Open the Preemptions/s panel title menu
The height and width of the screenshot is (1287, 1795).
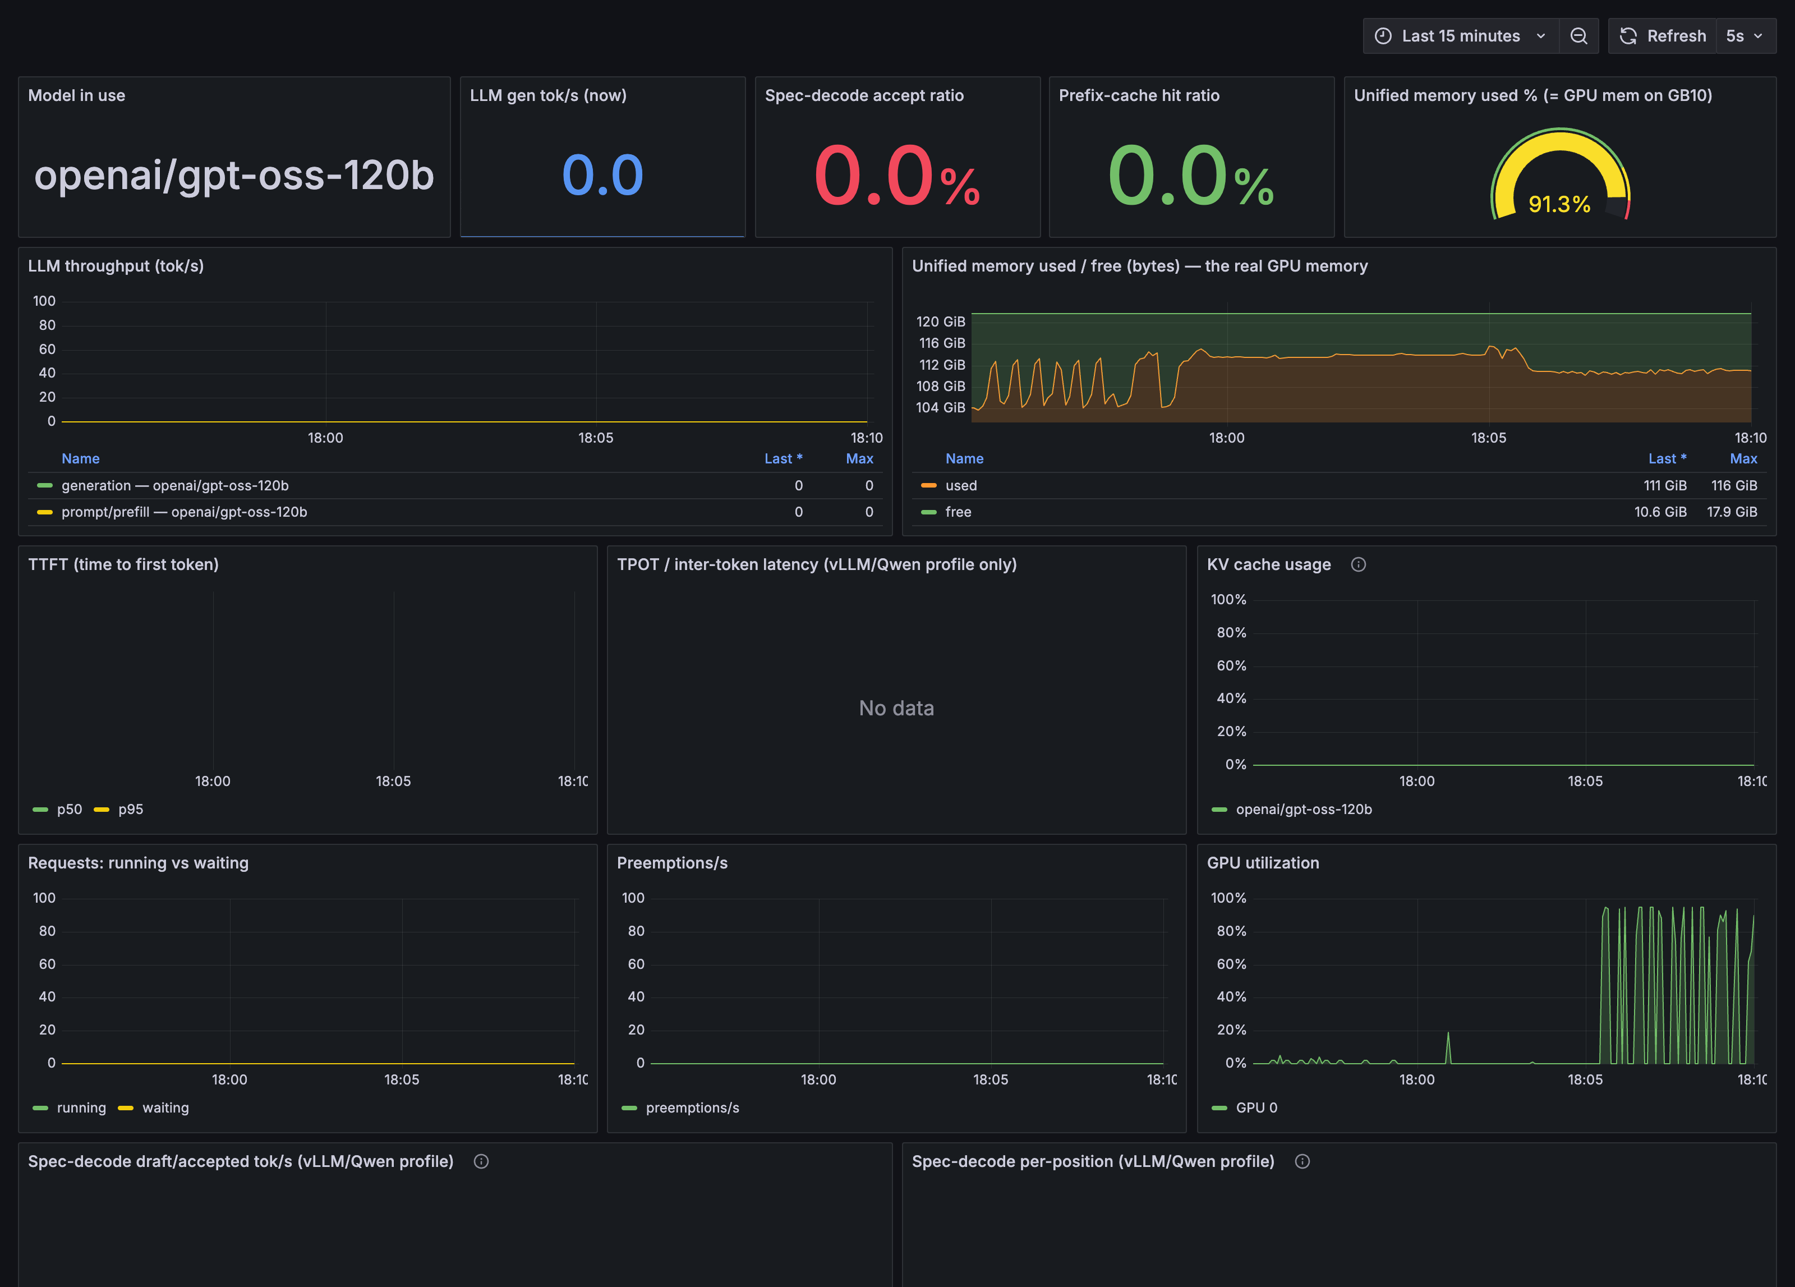tap(672, 863)
